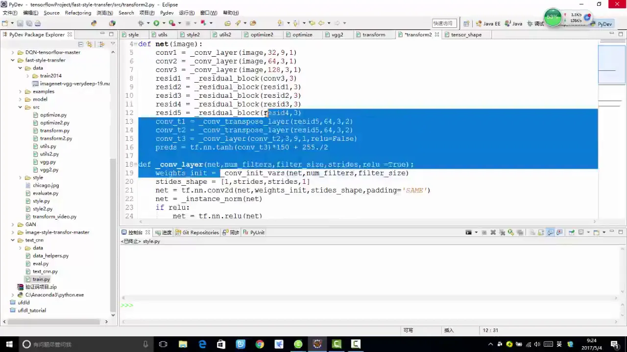
Task: Close the transform2 editor tab
Action: (436, 34)
